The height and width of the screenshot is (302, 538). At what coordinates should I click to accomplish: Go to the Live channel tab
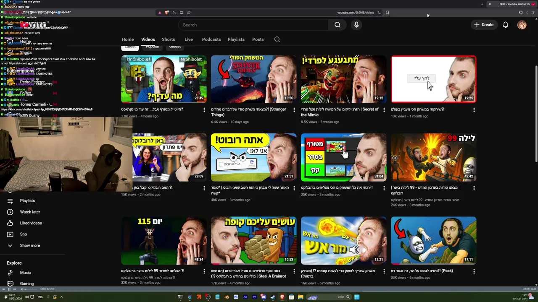[x=189, y=39]
